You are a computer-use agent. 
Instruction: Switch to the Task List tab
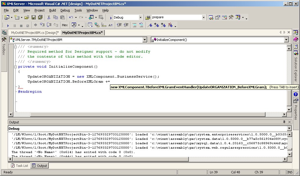point(19,166)
